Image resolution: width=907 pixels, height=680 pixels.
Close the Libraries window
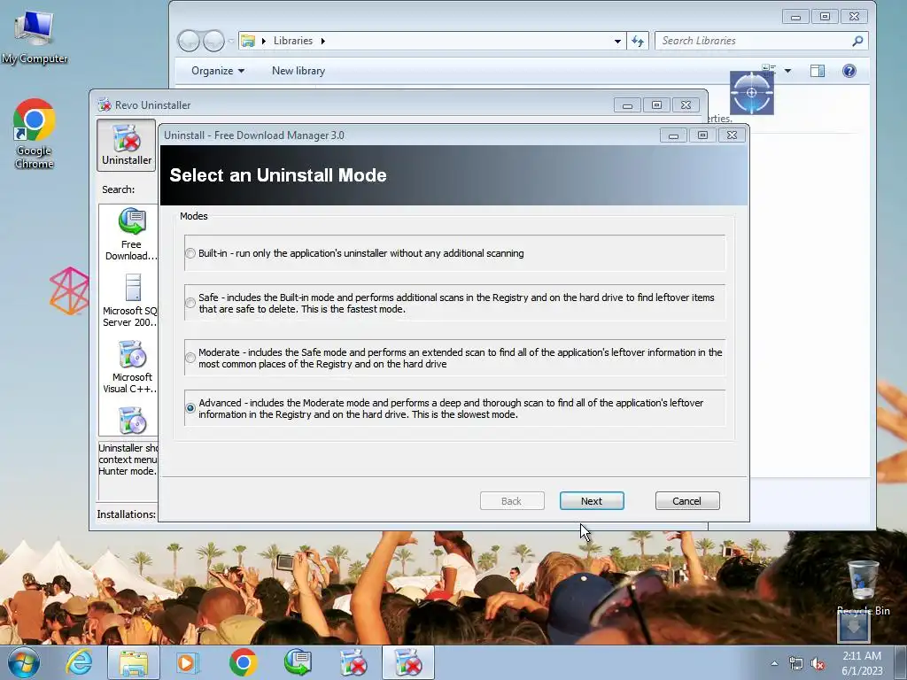(x=854, y=17)
